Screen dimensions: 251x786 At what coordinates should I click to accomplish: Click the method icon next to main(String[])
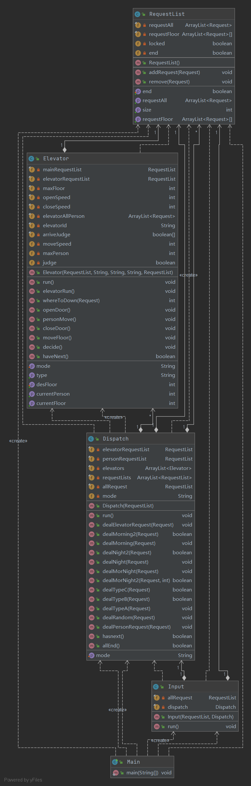click(116, 773)
